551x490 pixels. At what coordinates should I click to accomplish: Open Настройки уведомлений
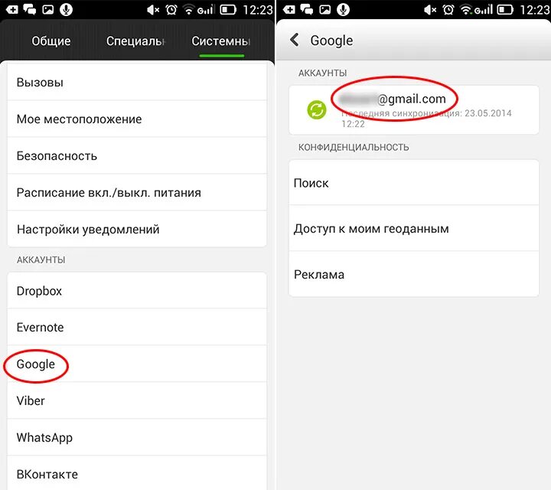point(137,229)
